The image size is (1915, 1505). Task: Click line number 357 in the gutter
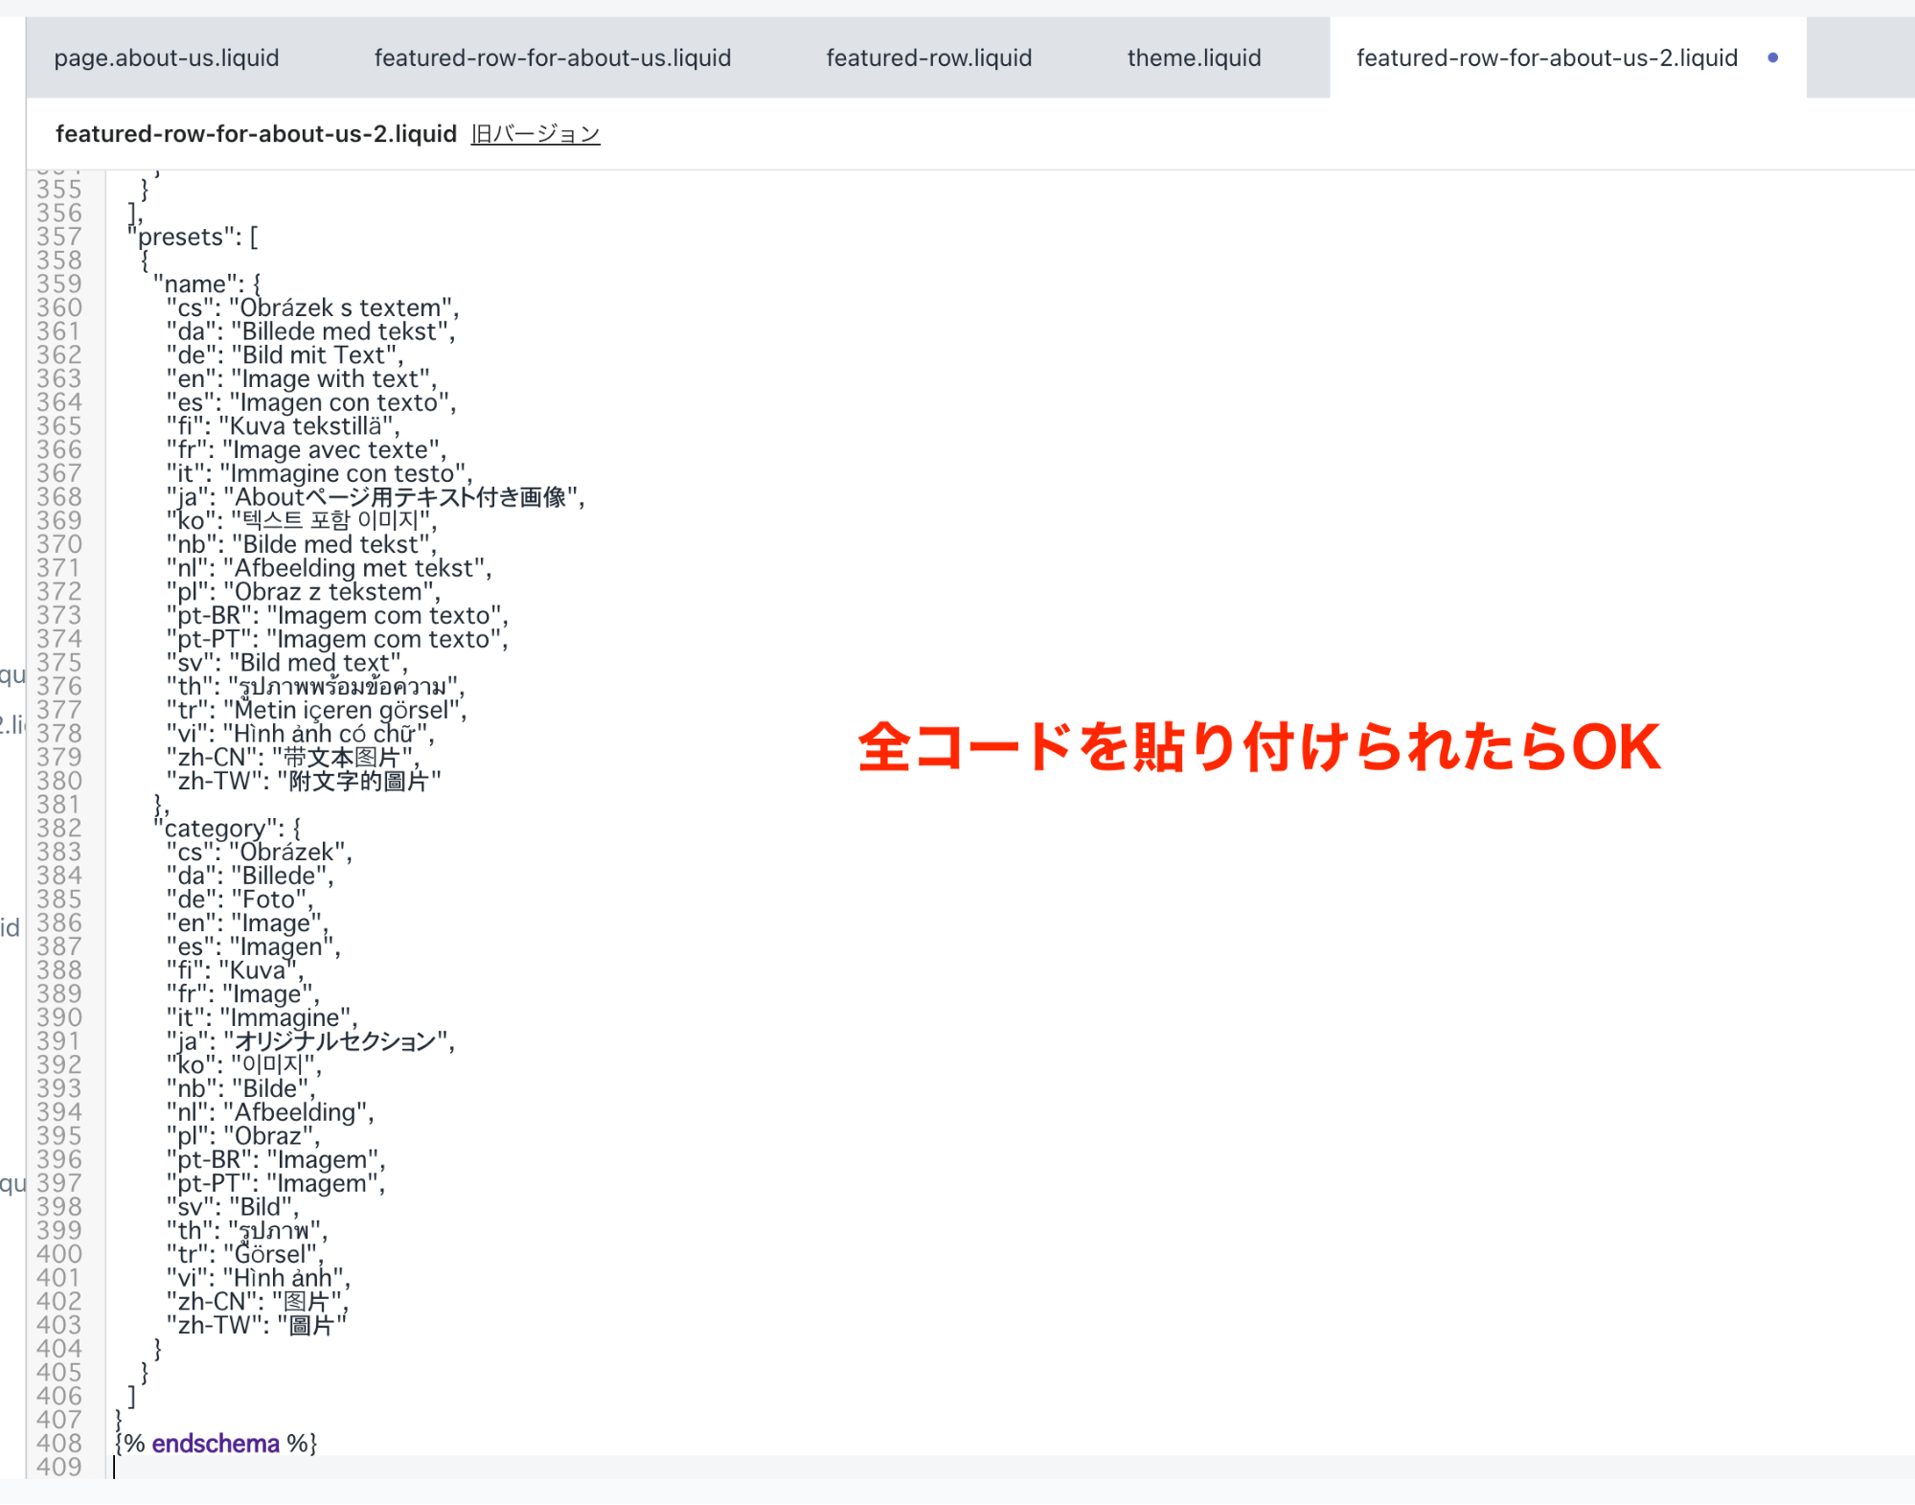click(x=59, y=237)
